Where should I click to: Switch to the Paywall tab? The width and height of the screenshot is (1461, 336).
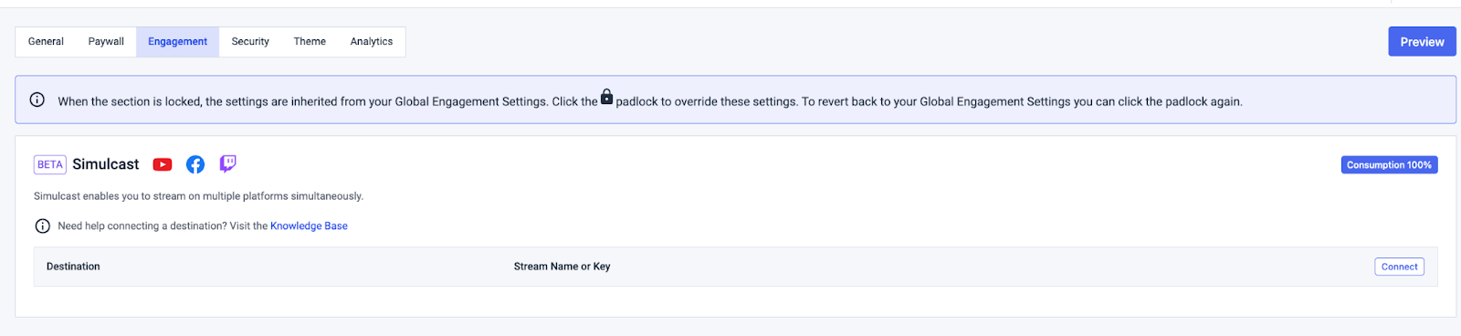(106, 42)
